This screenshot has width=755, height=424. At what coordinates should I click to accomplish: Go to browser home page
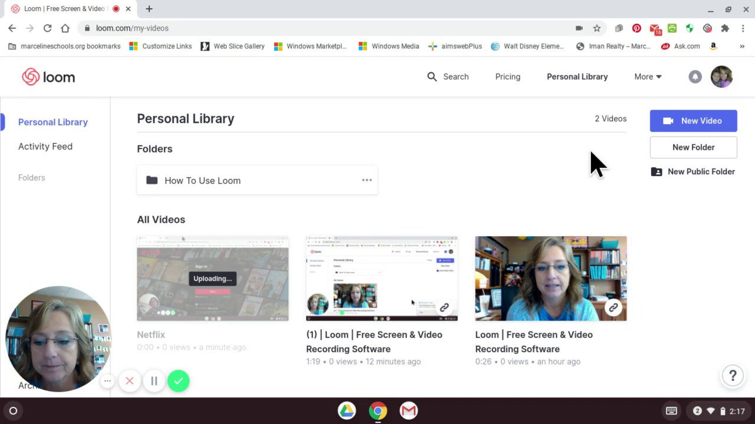[x=65, y=28]
